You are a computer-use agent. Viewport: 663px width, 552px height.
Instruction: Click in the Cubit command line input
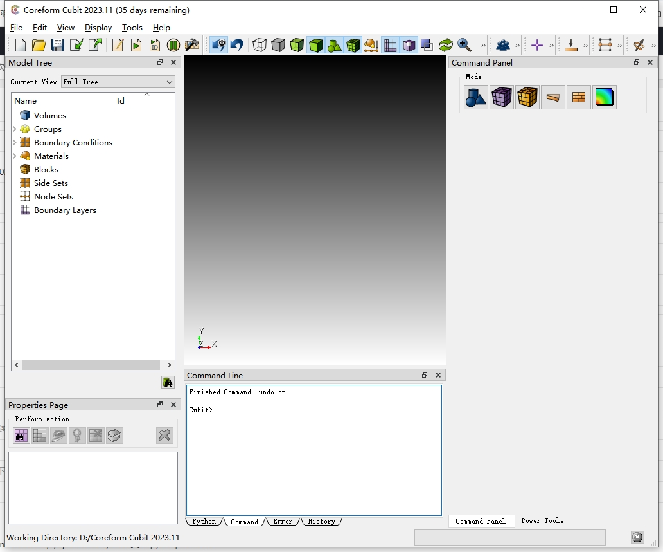[314, 450]
